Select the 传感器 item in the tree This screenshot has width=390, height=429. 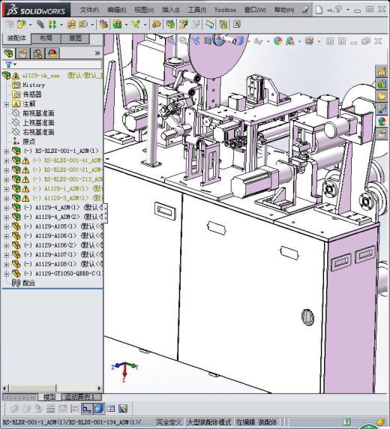(x=32, y=94)
